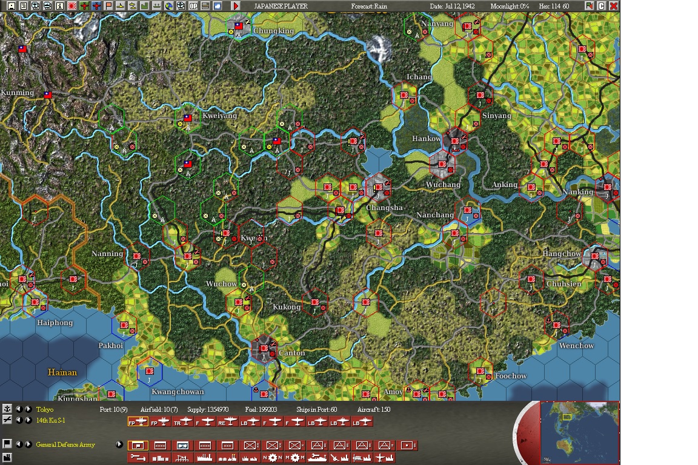
Task: Select the highlighted HQ flag land unit icon
Action: (x=138, y=446)
